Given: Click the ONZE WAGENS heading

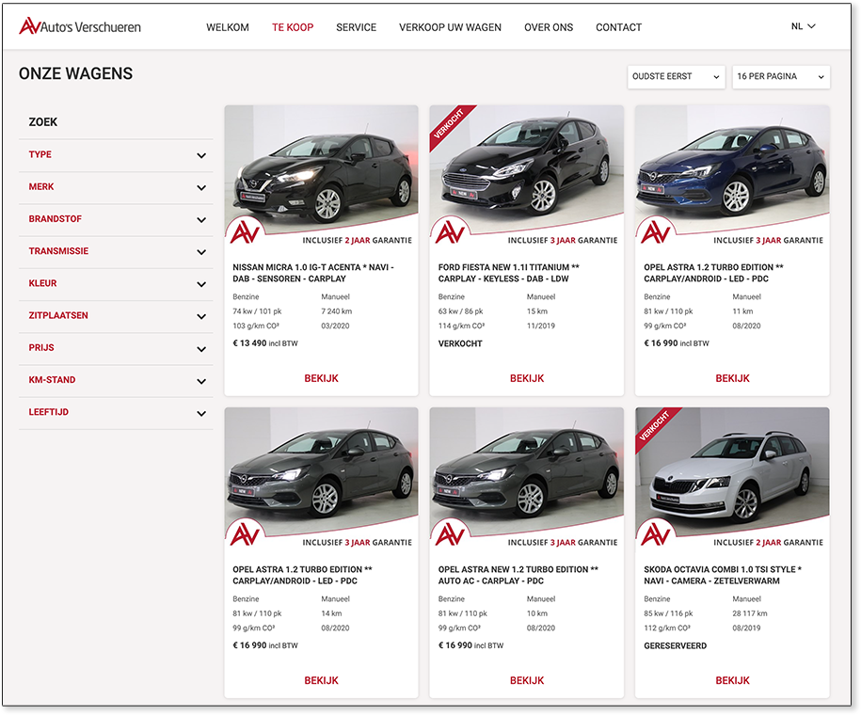Looking at the screenshot, I should tap(76, 73).
